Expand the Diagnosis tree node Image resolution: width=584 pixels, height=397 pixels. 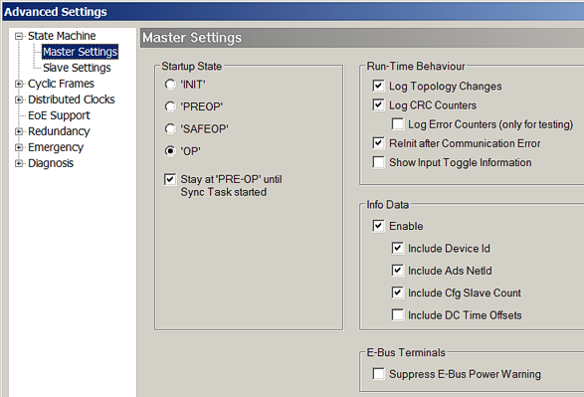click(x=19, y=163)
